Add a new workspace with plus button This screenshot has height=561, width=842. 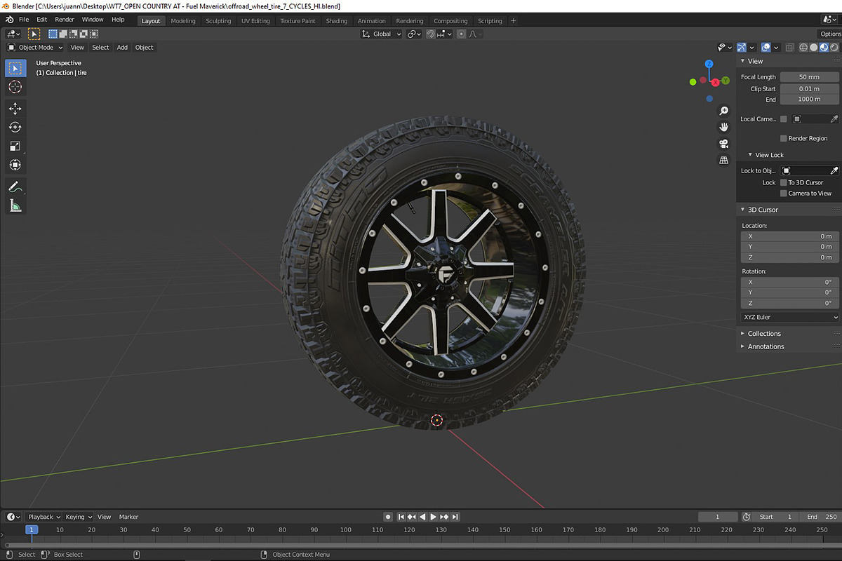click(513, 21)
